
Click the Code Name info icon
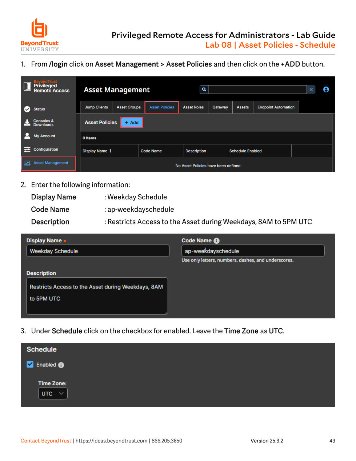pyautogui.click(x=217, y=241)
